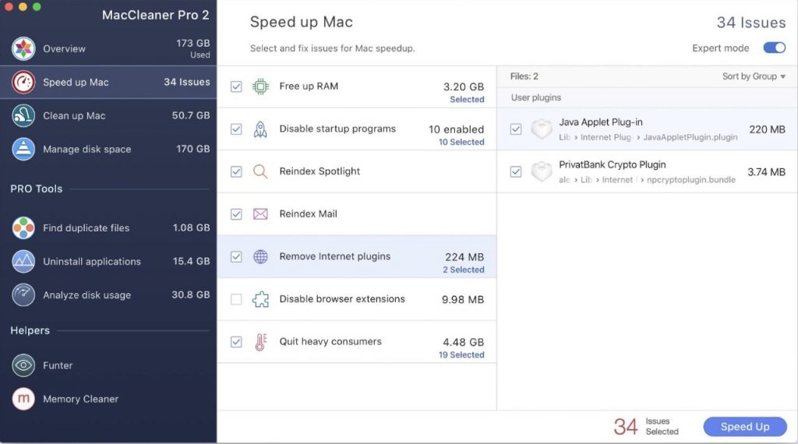
Task: Select Disable browser extensions label
Action: click(x=342, y=299)
